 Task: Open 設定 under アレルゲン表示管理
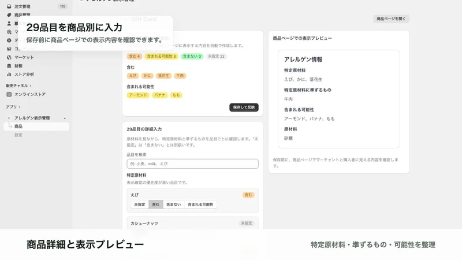(18, 135)
